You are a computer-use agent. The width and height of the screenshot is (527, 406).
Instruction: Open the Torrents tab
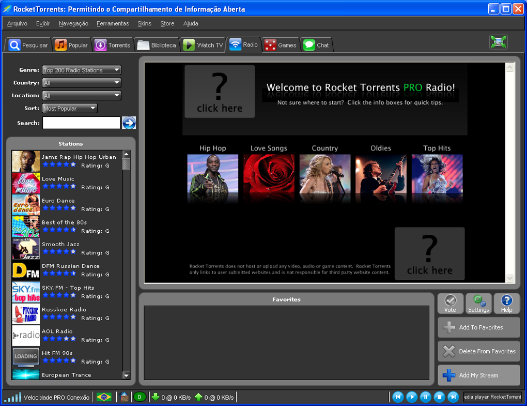click(112, 45)
